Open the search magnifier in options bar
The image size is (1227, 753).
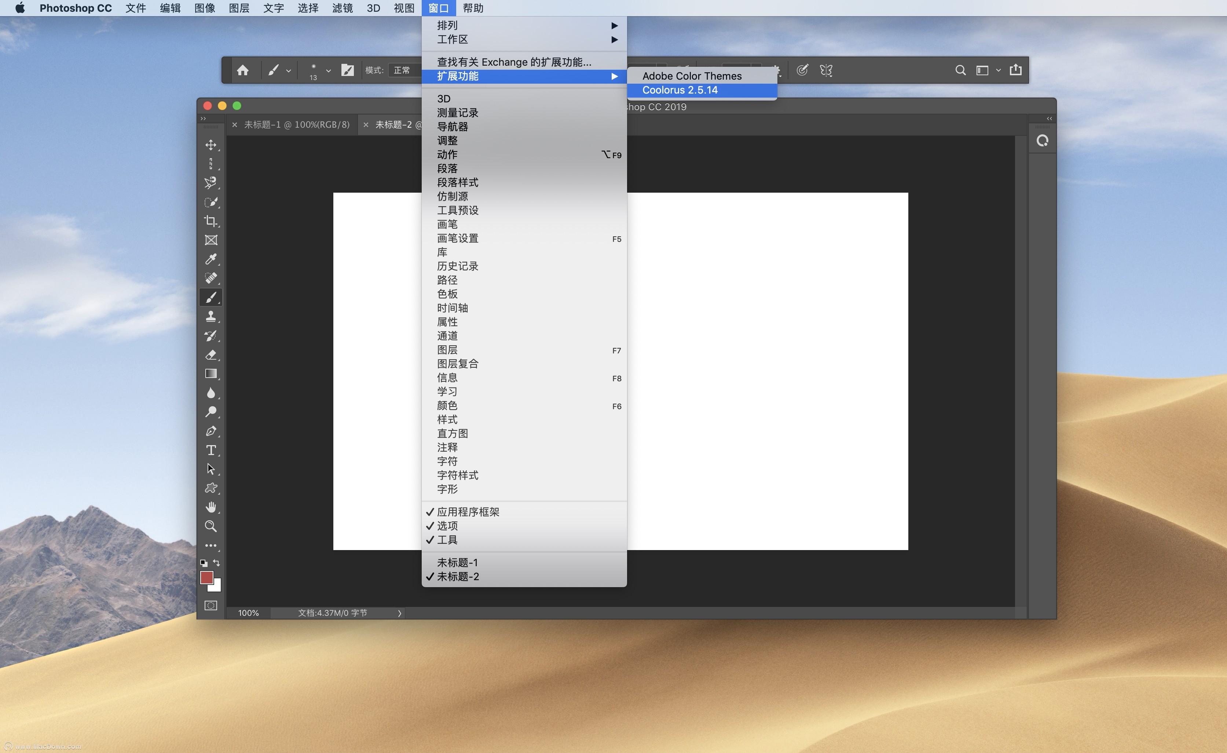click(x=960, y=70)
